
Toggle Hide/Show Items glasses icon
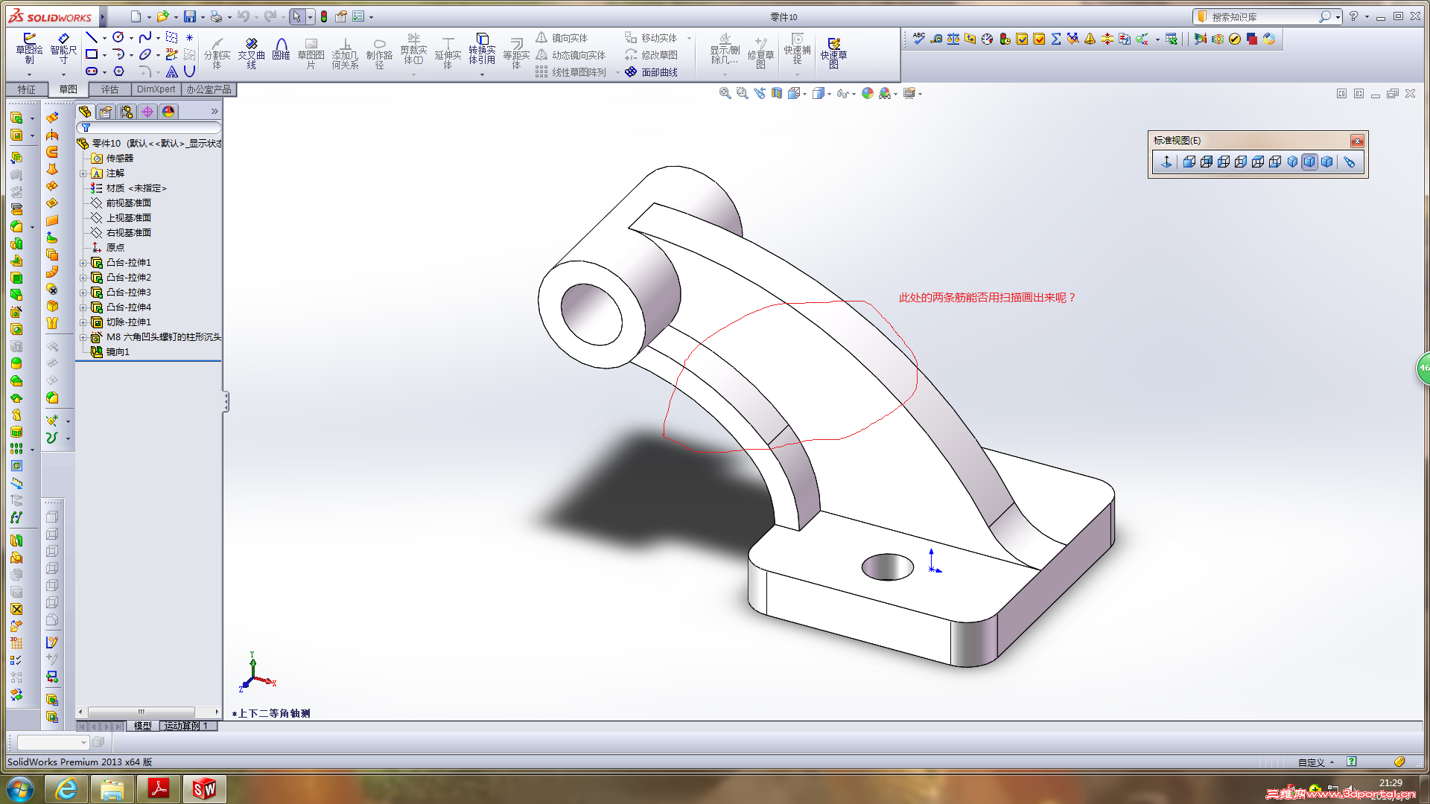click(x=842, y=93)
